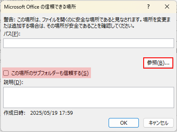Click the question mark help icon

[x=148, y=7]
